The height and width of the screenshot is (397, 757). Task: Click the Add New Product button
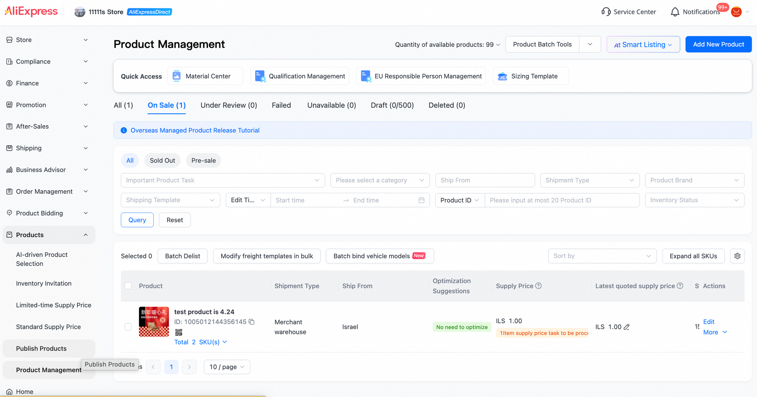coord(718,44)
